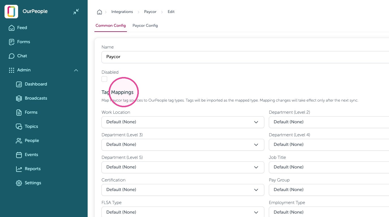This screenshot has width=389, height=217.
Task: Open the Paycor breadcrumb link
Action: coord(150,12)
